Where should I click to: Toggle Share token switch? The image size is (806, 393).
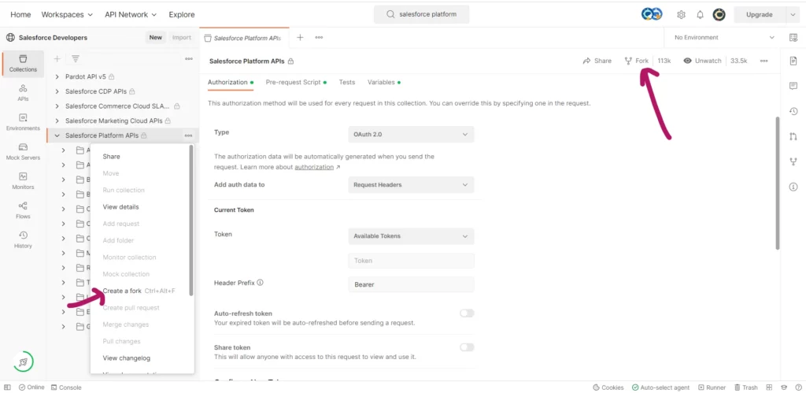(x=467, y=347)
